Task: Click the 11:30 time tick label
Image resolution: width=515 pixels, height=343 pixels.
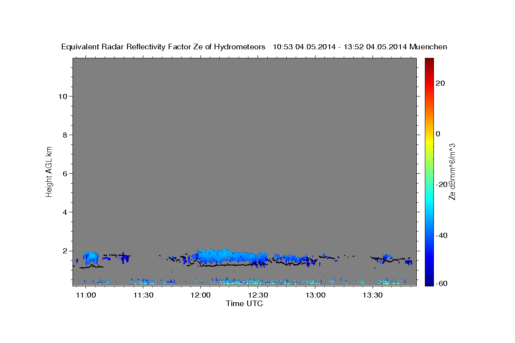Action: pyautogui.click(x=143, y=295)
